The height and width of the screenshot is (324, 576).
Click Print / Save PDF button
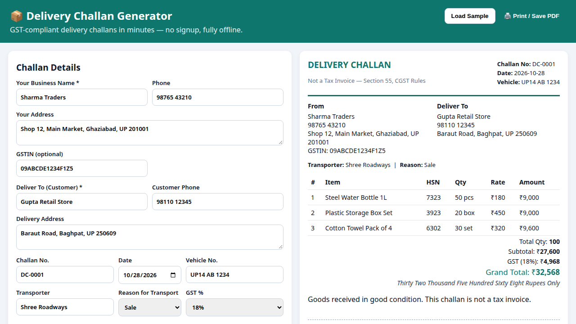pos(532,16)
